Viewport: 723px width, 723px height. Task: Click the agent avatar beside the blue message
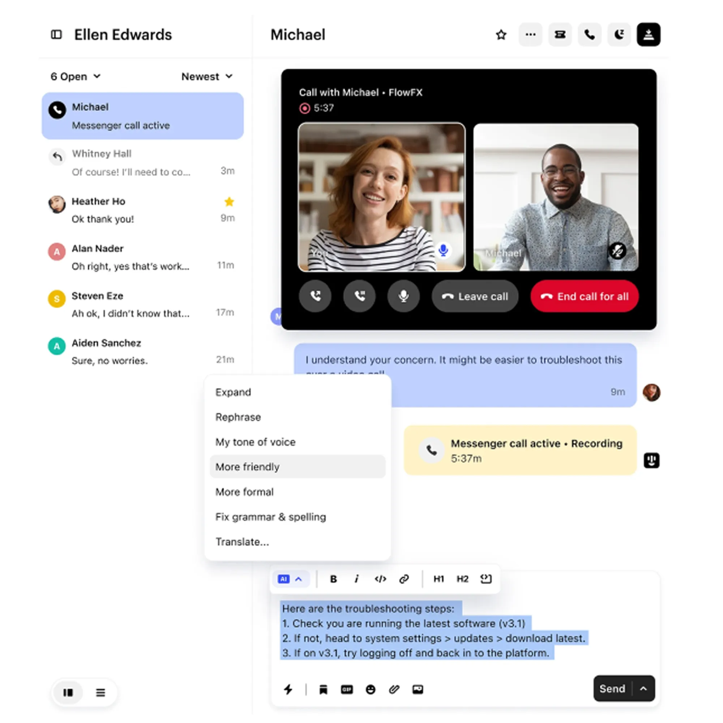(x=651, y=392)
